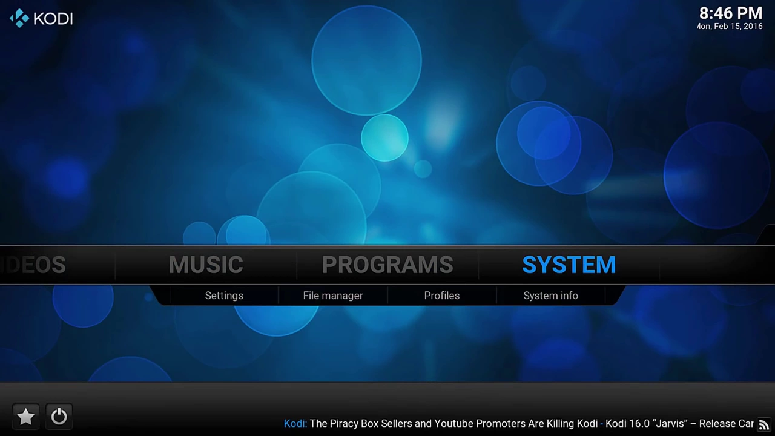Select the SYSTEM menu item

click(x=569, y=265)
